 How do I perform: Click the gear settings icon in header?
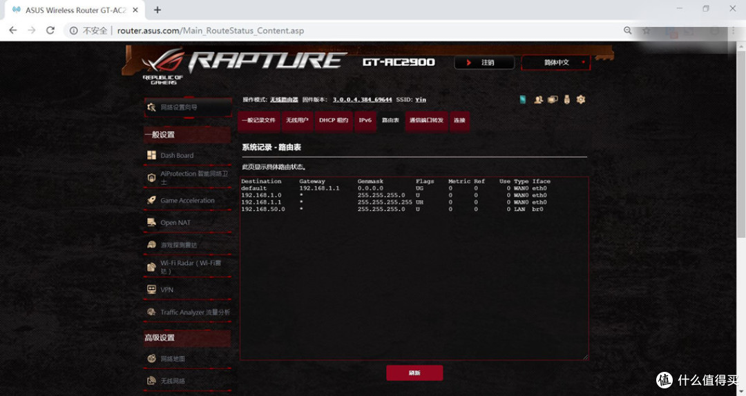[580, 99]
